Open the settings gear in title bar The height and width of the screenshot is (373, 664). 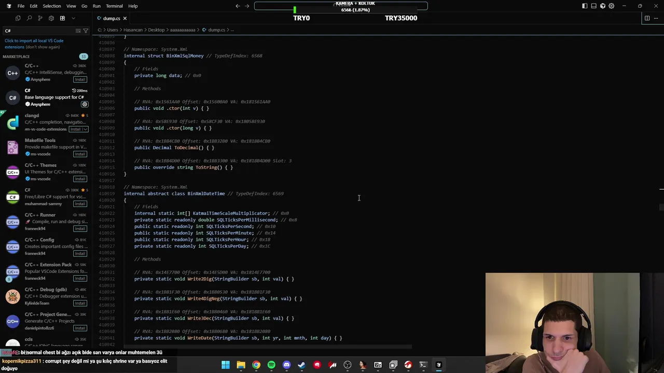611,6
